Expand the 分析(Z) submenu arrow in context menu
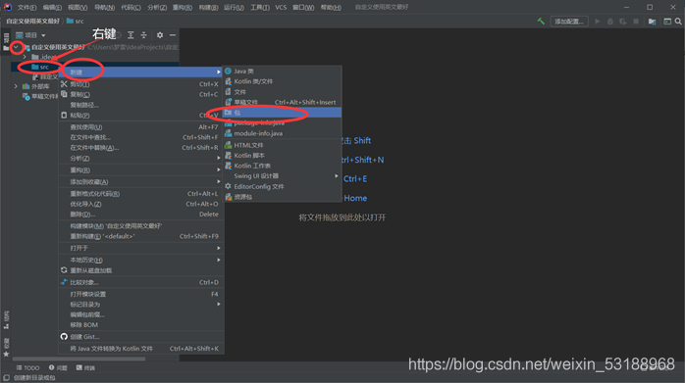 219,158
